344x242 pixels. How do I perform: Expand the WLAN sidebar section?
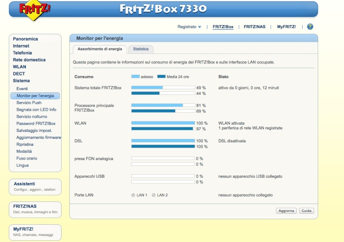click(x=19, y=67)
